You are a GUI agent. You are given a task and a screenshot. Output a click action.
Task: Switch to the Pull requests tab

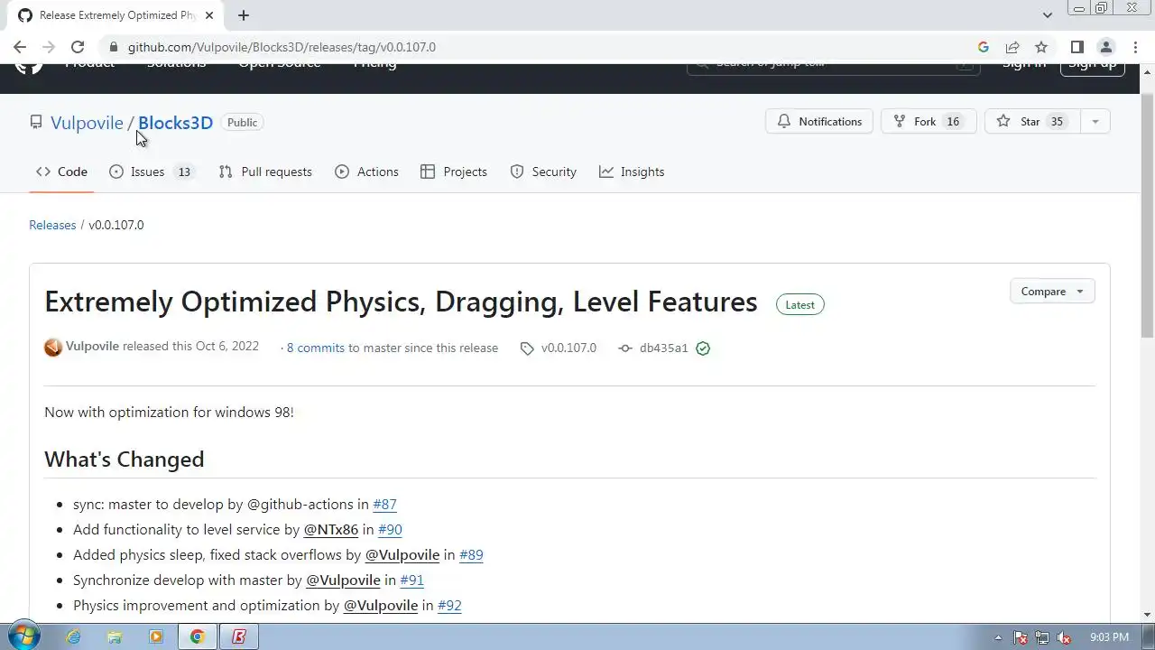[265, 172]
